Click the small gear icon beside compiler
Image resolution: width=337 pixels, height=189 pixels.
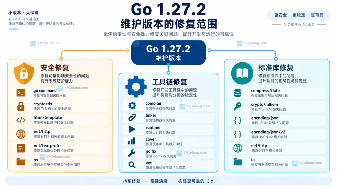[132, 106]
